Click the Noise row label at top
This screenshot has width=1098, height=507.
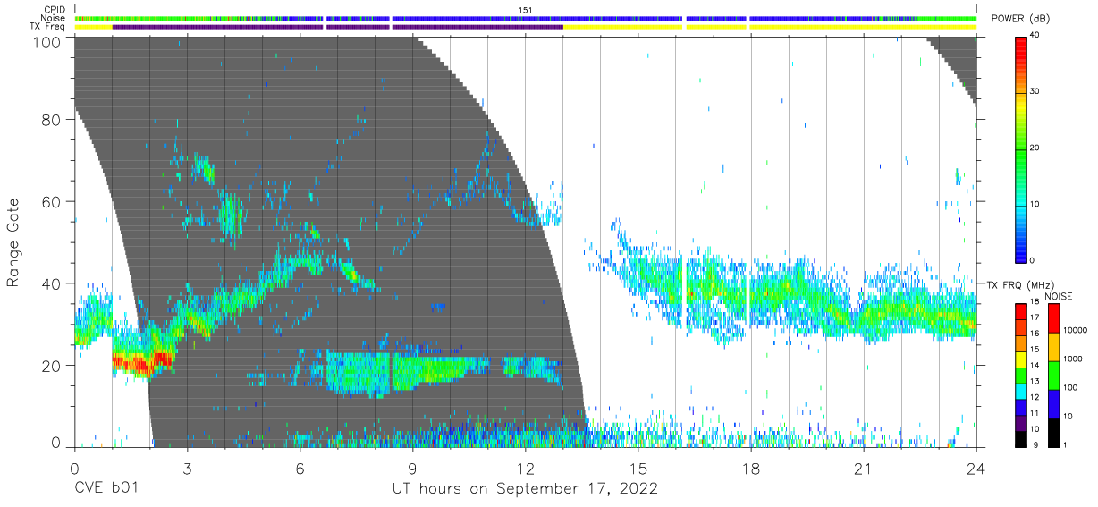pos(53,18)
